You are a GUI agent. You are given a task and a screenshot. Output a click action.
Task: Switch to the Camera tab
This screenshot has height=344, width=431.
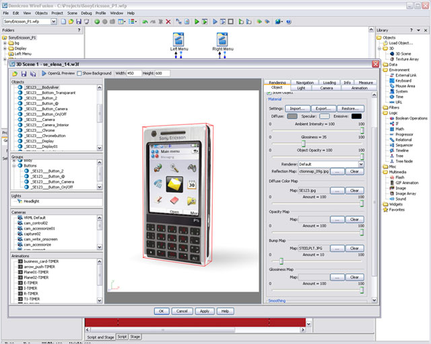[327, 88]
